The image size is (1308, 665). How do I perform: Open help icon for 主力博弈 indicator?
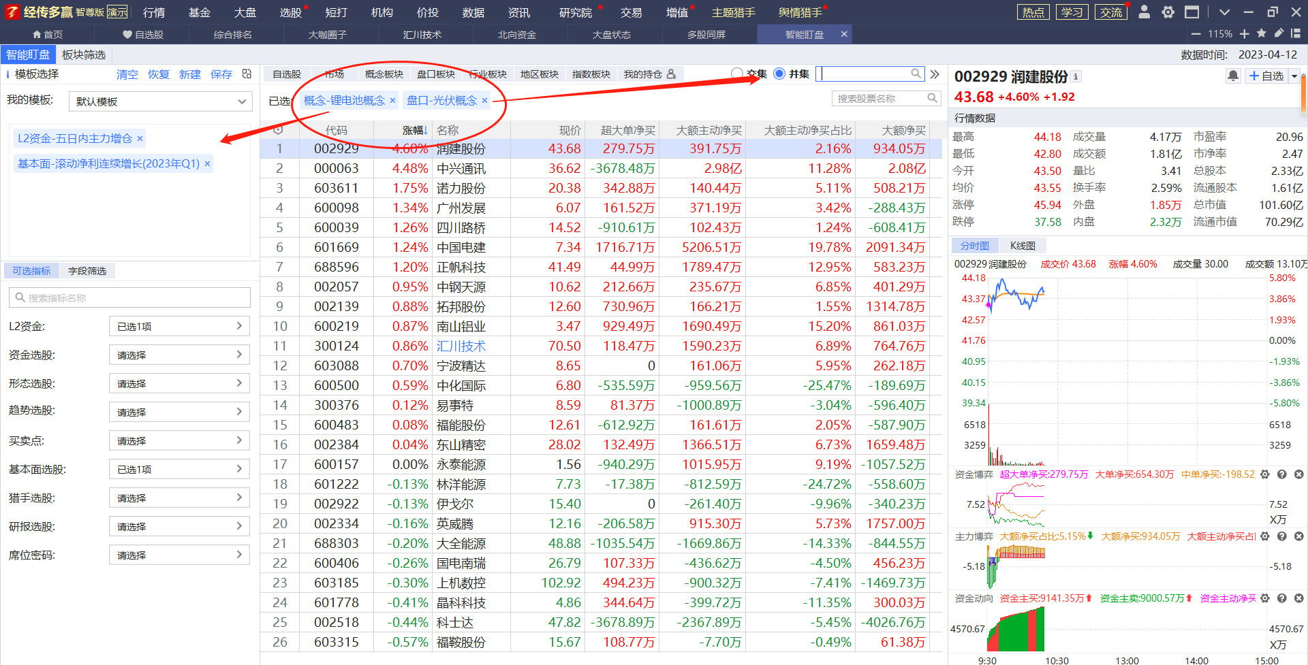(1281, 536)
